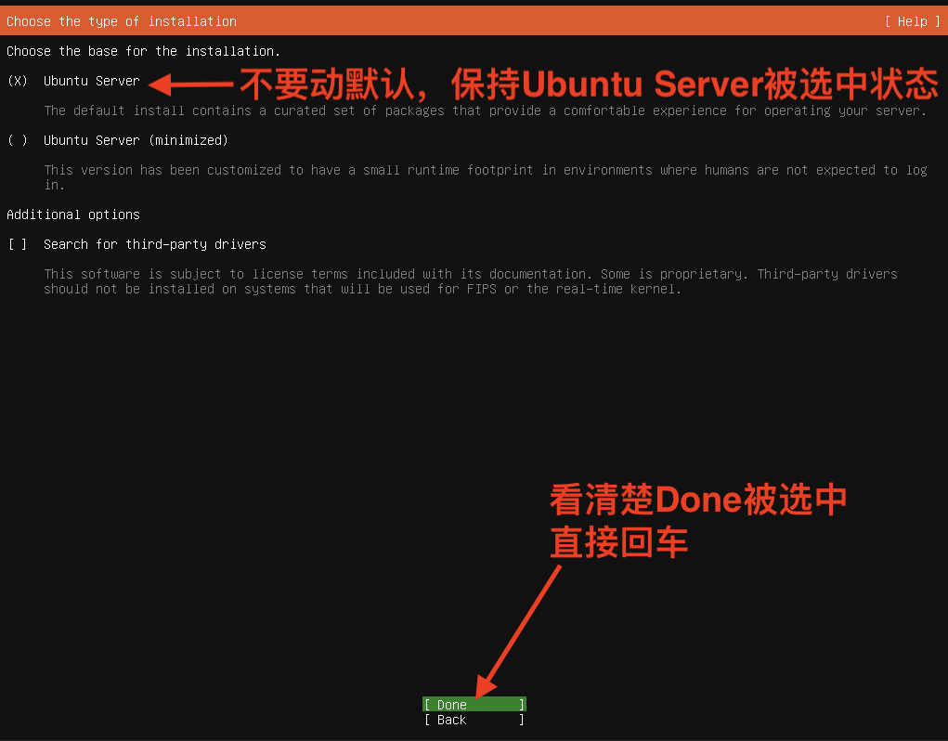Confirm with the Done button
The height and width of the screenshot is (741, 948).
tap(474, 705)
